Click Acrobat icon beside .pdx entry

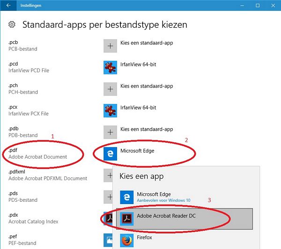point(108,219)
